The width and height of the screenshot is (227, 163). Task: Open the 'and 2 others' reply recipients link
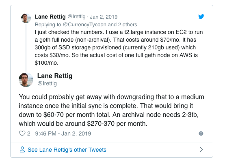pos(122,25)
